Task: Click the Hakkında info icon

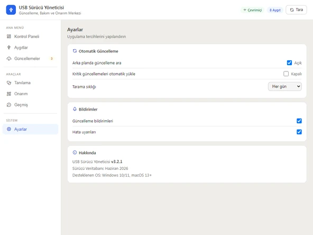Action: [x=75, y=152]
